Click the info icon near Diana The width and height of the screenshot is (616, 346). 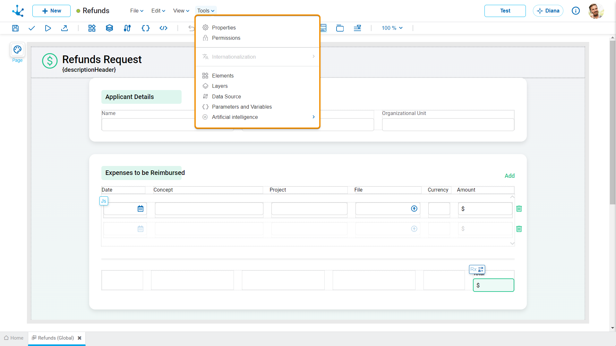[576, 11]
